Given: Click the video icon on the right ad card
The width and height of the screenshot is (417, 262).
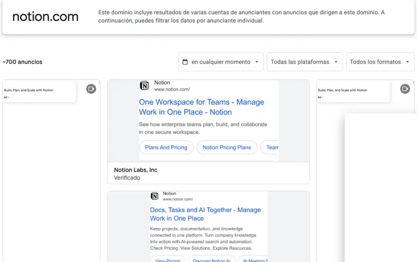Looking at the screenshot, I should point(405,89).
